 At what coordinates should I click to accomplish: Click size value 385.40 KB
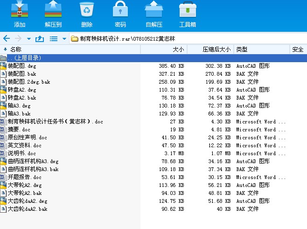coord(171,66)
